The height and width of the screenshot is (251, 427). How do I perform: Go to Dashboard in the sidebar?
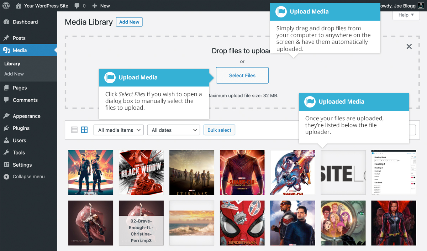point(28,22)
